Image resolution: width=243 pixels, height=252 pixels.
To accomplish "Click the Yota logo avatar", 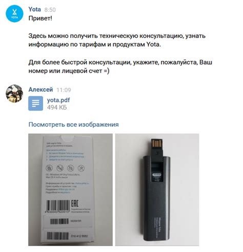I will (14, 13).
